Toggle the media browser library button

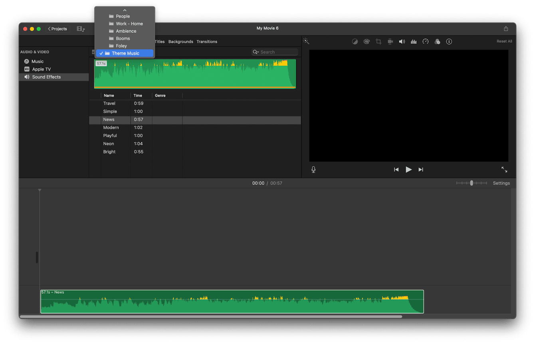[x=81, y=29]
